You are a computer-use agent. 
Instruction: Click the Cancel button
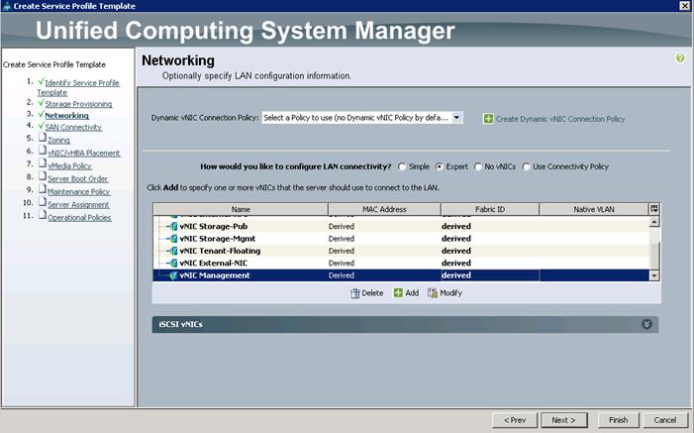pos(664,420)
